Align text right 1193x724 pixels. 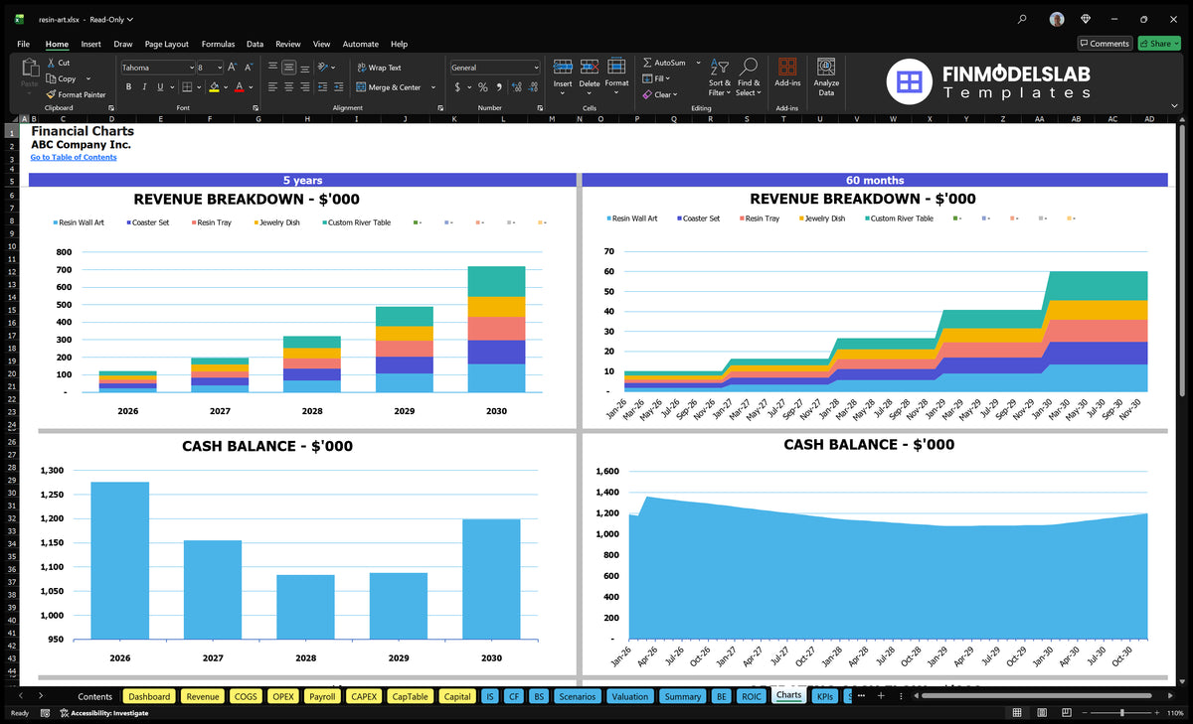tap(305, 87)
